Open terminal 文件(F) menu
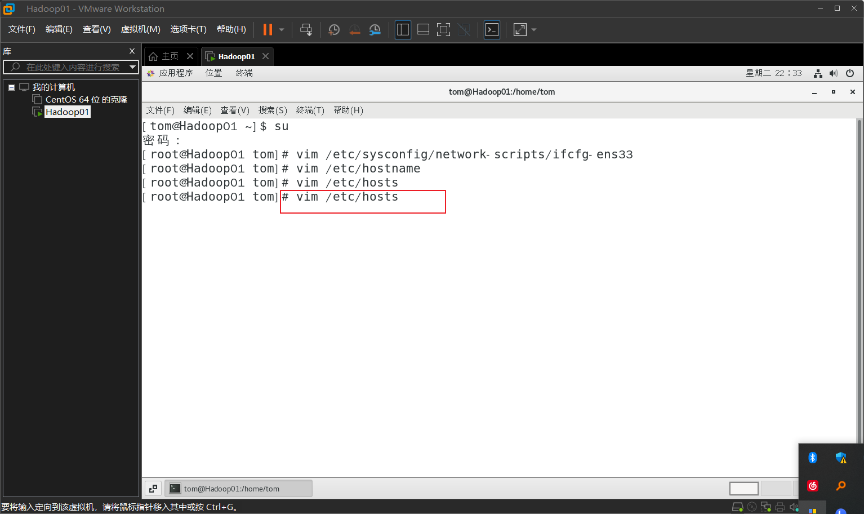The image size is (864, 514). pos(161,110)
